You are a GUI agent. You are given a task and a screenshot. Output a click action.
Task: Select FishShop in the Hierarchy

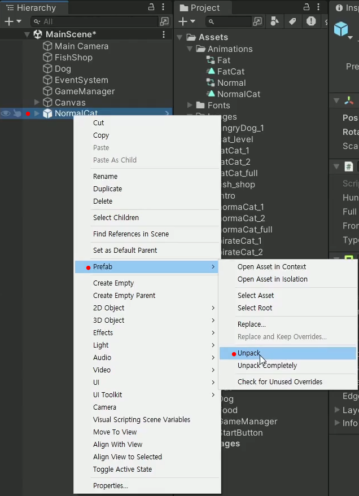[74, 58]
